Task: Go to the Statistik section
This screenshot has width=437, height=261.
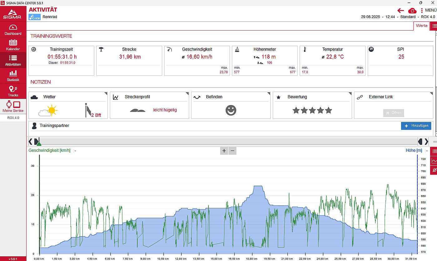Action: [13, 76]
